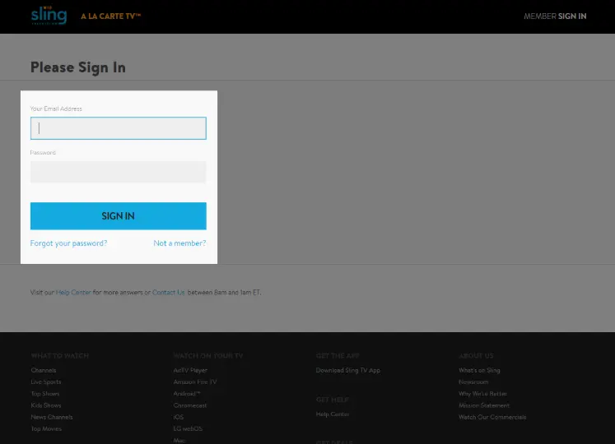Viewport: 615px width, 444px height.
Task: Open the Amazon Fire TV footer link
Action: [x=195, y=382]
